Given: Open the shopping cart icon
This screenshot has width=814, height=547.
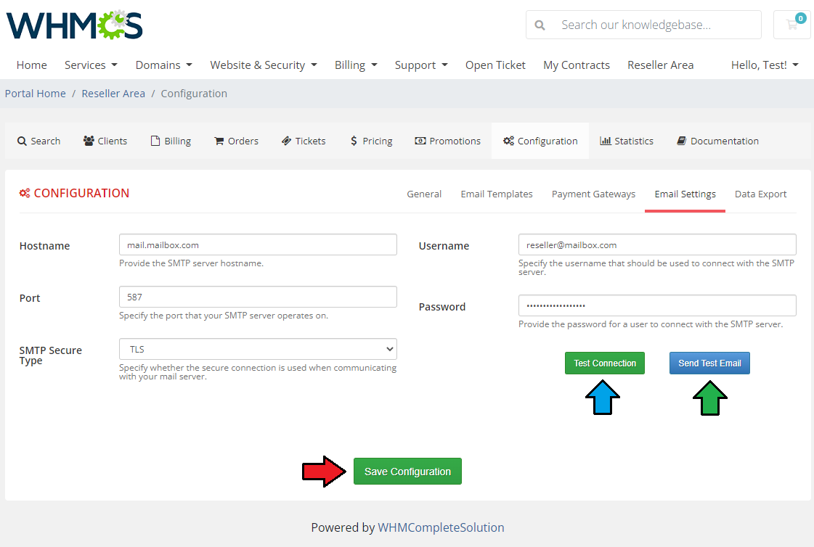Looking at the screenshot, I should pyautogui.click(x=792, y=25).
